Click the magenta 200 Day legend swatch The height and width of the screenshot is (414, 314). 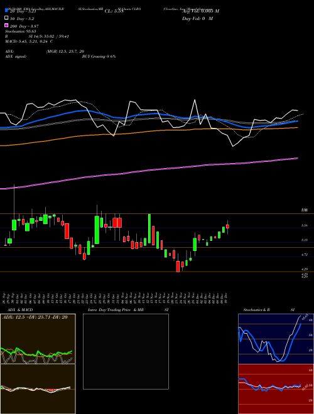point(6,25)
